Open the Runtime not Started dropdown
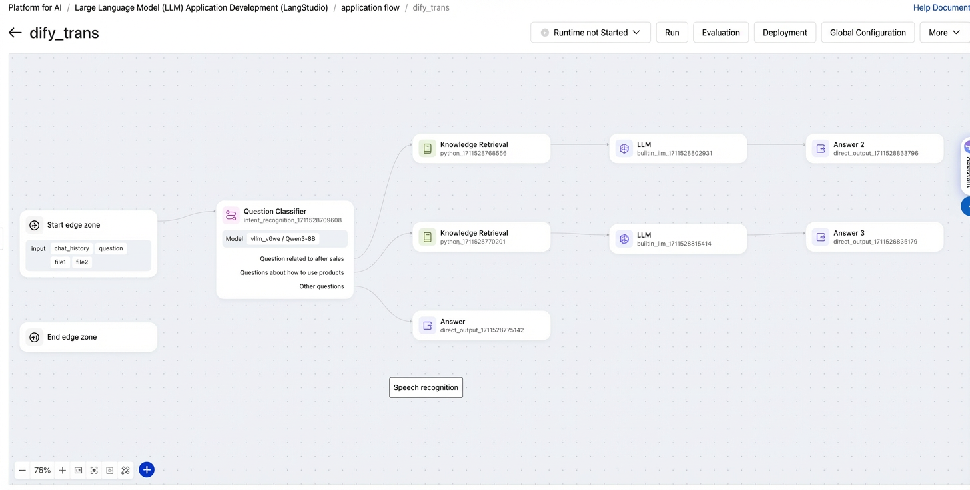The height and width of the screenshot is (490, 970). pos(590,33)
